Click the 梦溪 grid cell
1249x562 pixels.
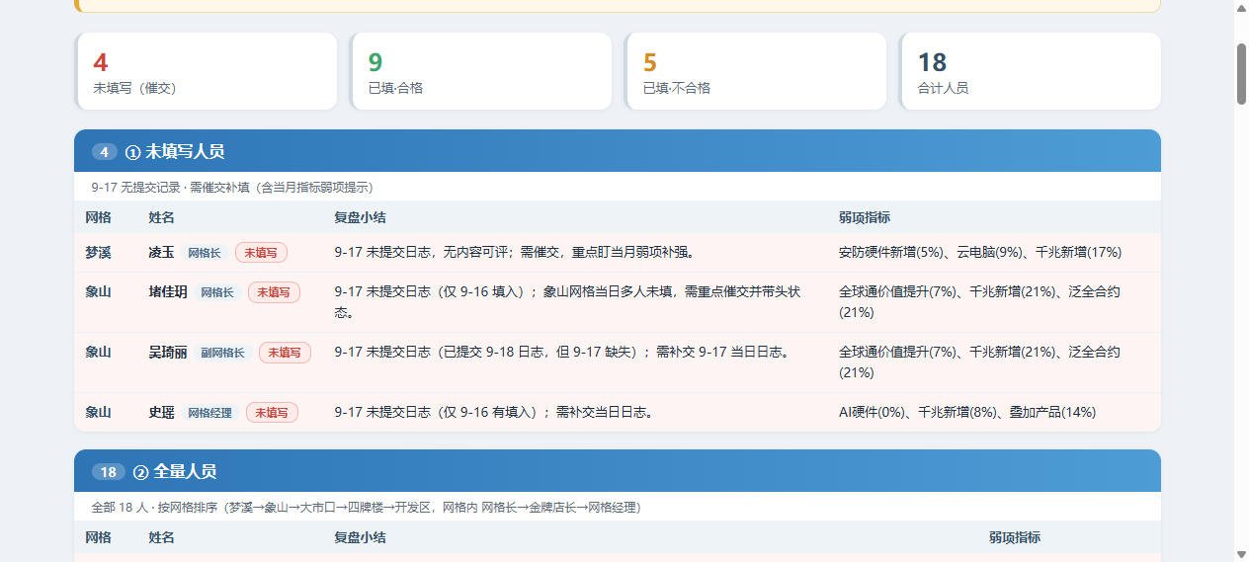tap(98, 252)
